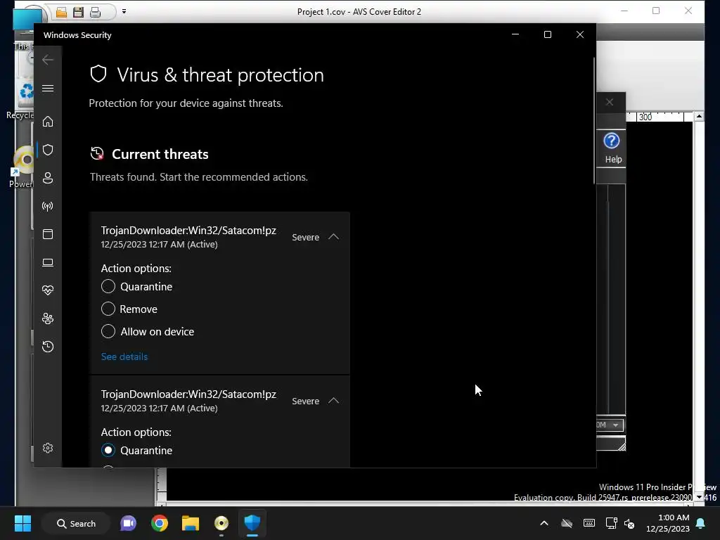Open the Windows Start menu
Image resolution: width=720 pixels, height=540 pixels.
pos(22,523)
